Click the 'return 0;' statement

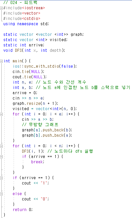pyautogui.click(x=23, y=210)
